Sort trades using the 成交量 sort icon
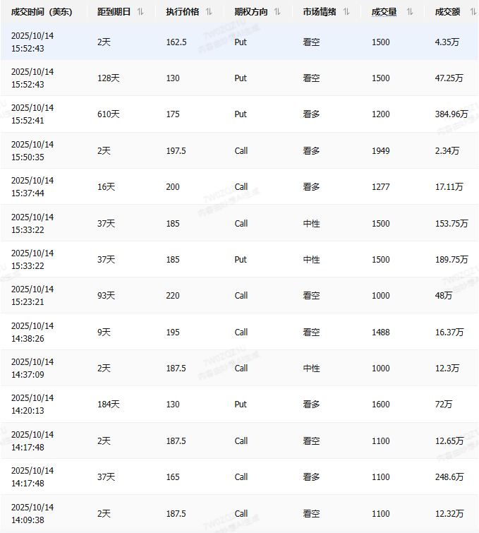The width and height of the screenshot is (479, 533). [x=410, y=12]
